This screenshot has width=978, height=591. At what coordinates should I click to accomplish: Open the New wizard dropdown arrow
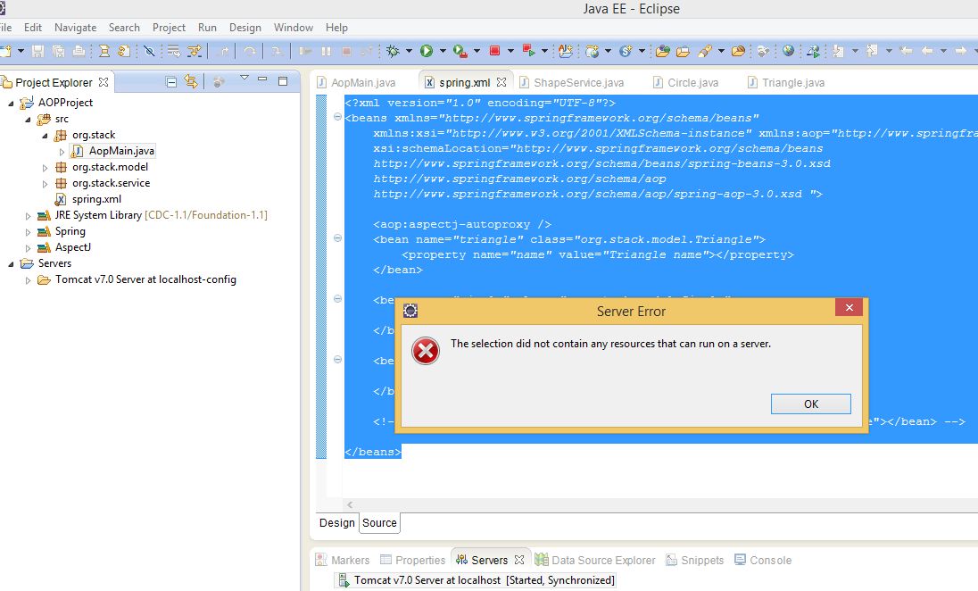[21, 51]
